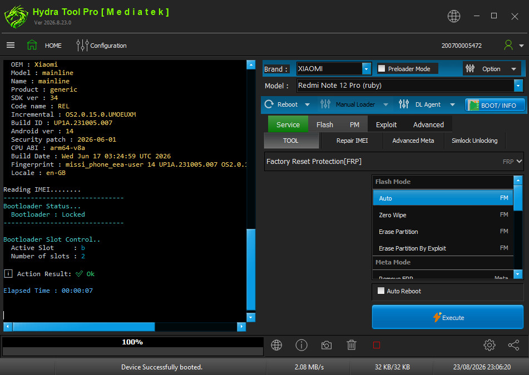Select Zero Wipe option

click(443, 214)
